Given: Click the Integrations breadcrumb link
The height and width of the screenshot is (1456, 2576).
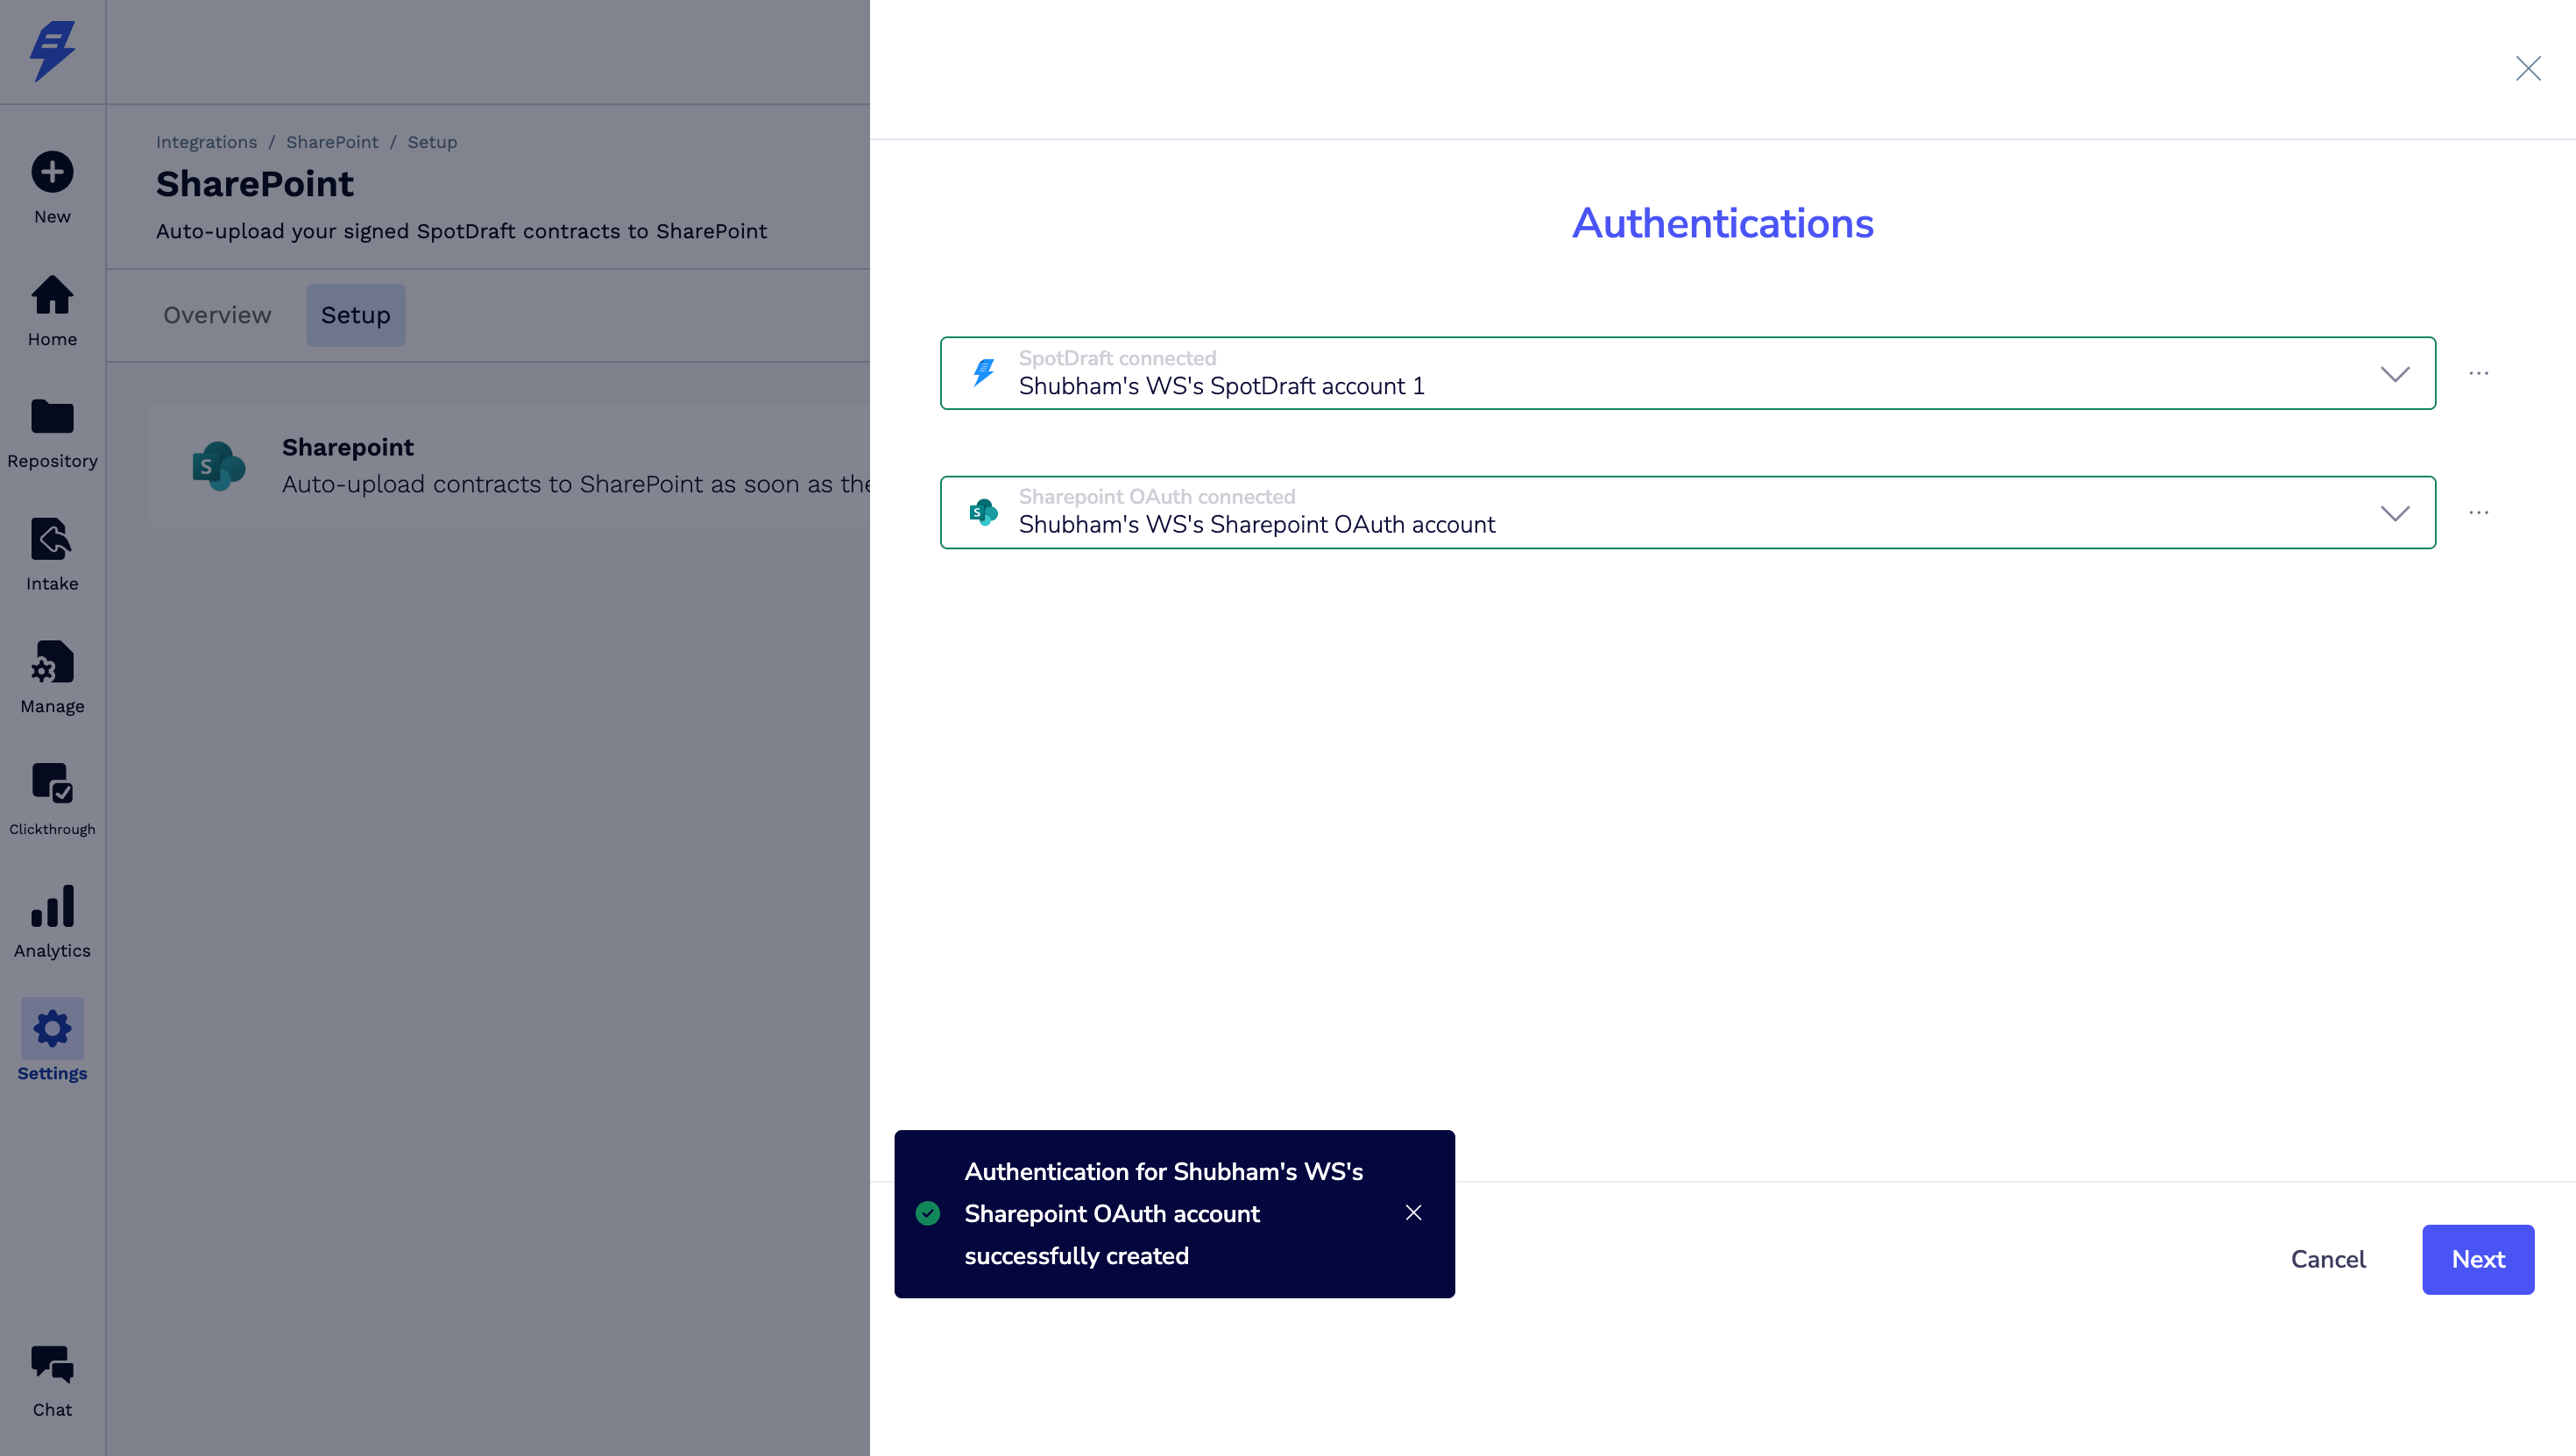Looking at the screenshot, I should click(x=206, y=142).
